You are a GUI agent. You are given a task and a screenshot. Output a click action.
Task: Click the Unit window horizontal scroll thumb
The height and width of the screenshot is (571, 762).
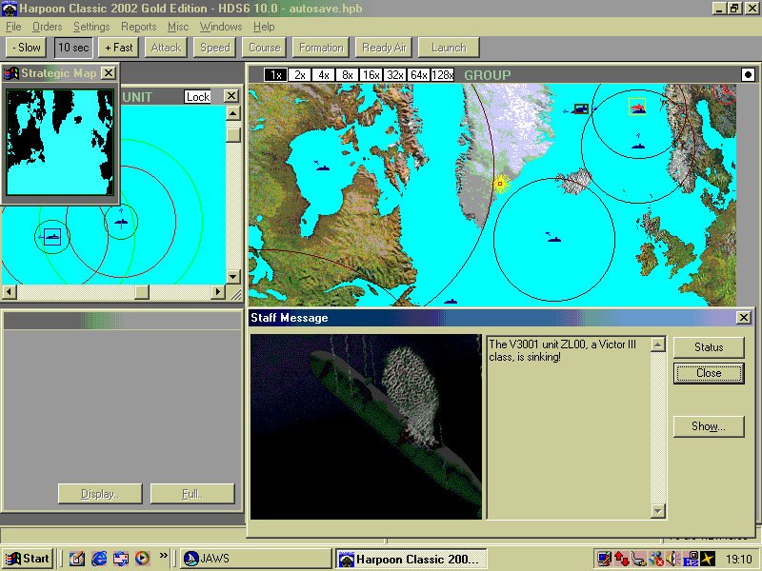[141, 292]
